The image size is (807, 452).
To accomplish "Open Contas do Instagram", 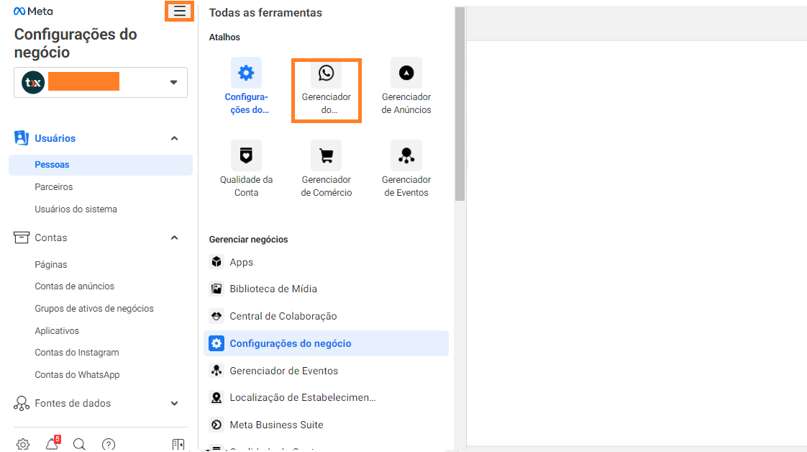I will click(77, 353).
